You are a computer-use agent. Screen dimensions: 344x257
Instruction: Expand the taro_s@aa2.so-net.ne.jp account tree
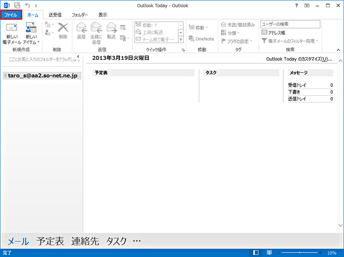[5, 75]
